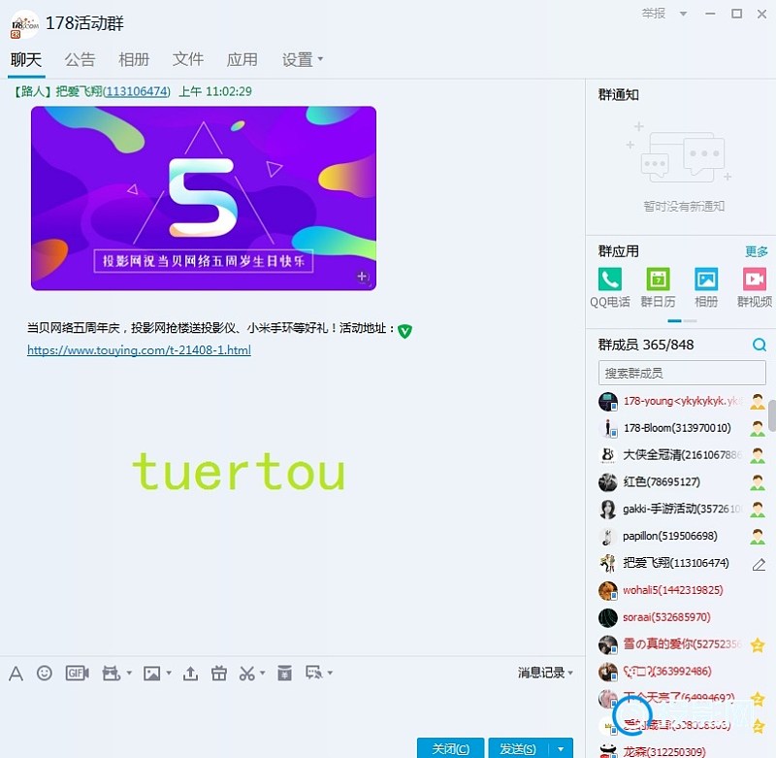Viewport: 776px width, 758px height.
Task: Select member 178-young
Action: coord(682,401)
